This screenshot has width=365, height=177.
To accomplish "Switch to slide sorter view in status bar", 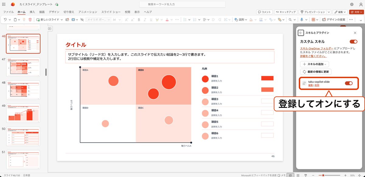I will [298, 175].
